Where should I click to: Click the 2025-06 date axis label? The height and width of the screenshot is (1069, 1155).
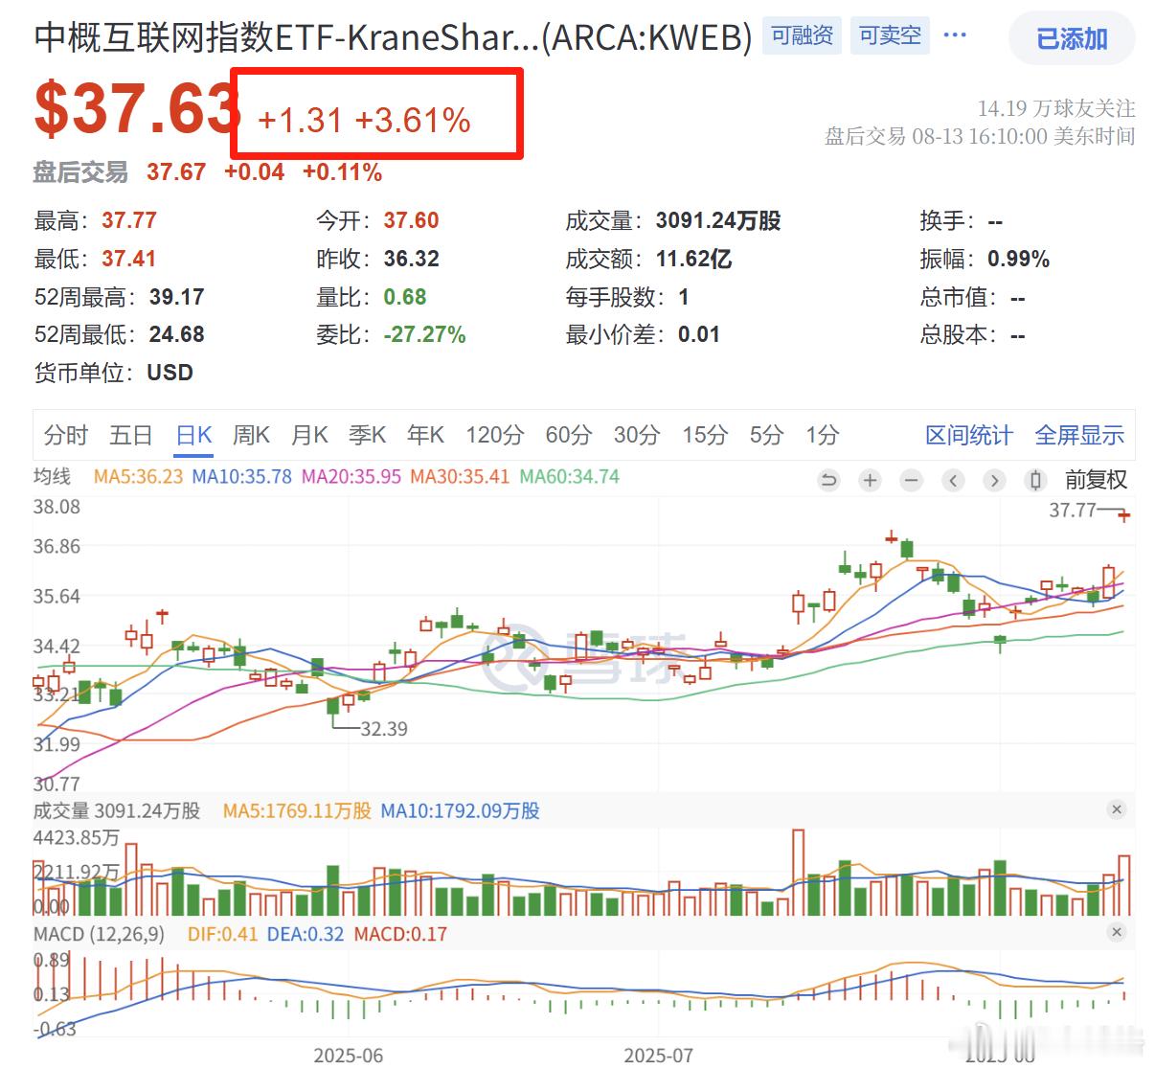point(349,1055)
